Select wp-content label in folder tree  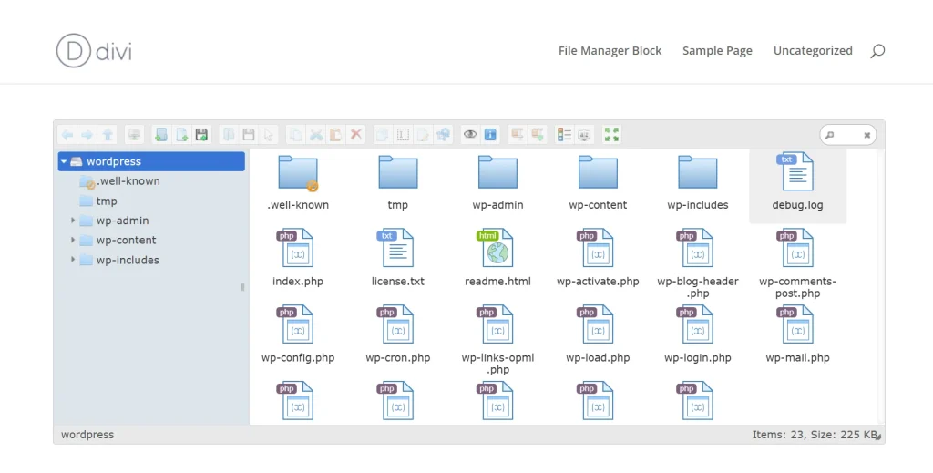click(x=126, y=241)
